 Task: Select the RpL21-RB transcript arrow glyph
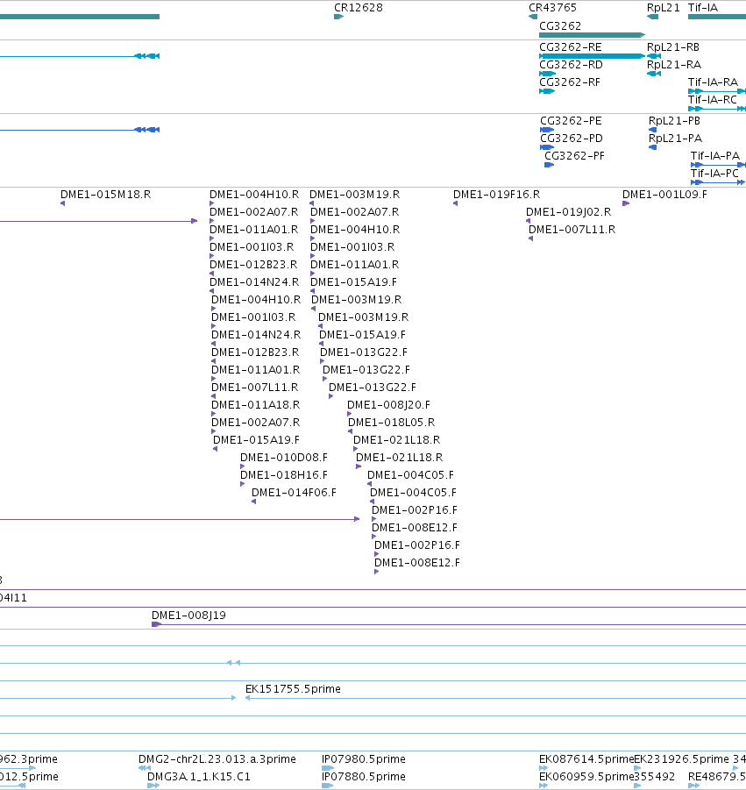point(654,56)
